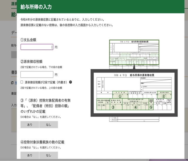
Task: Enable 源泉徴収税額が2段で記載 checkbox
Action: pyautogui.click(x=22, y=82)
